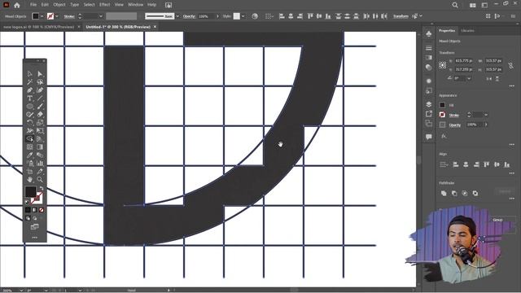This screenshot has width=521, height=293.
Task: Select transform reference point grid
Action: click(442, 65)
